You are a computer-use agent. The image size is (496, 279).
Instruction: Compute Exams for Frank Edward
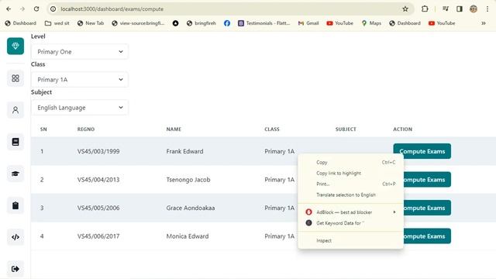(422, 151)
